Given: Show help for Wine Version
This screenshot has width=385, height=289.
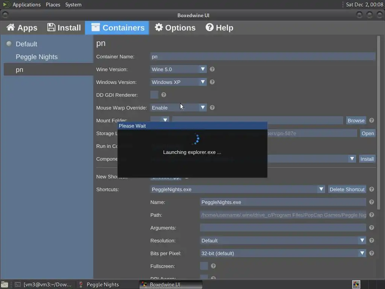Looking at the screenshot, I should point(212,69).
